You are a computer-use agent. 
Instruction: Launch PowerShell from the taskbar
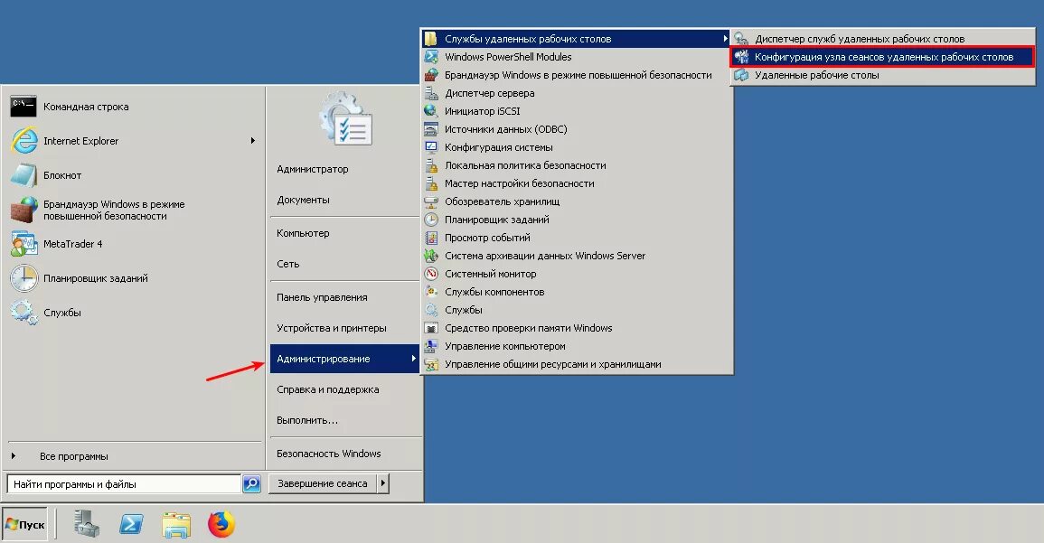coord(131,524)
